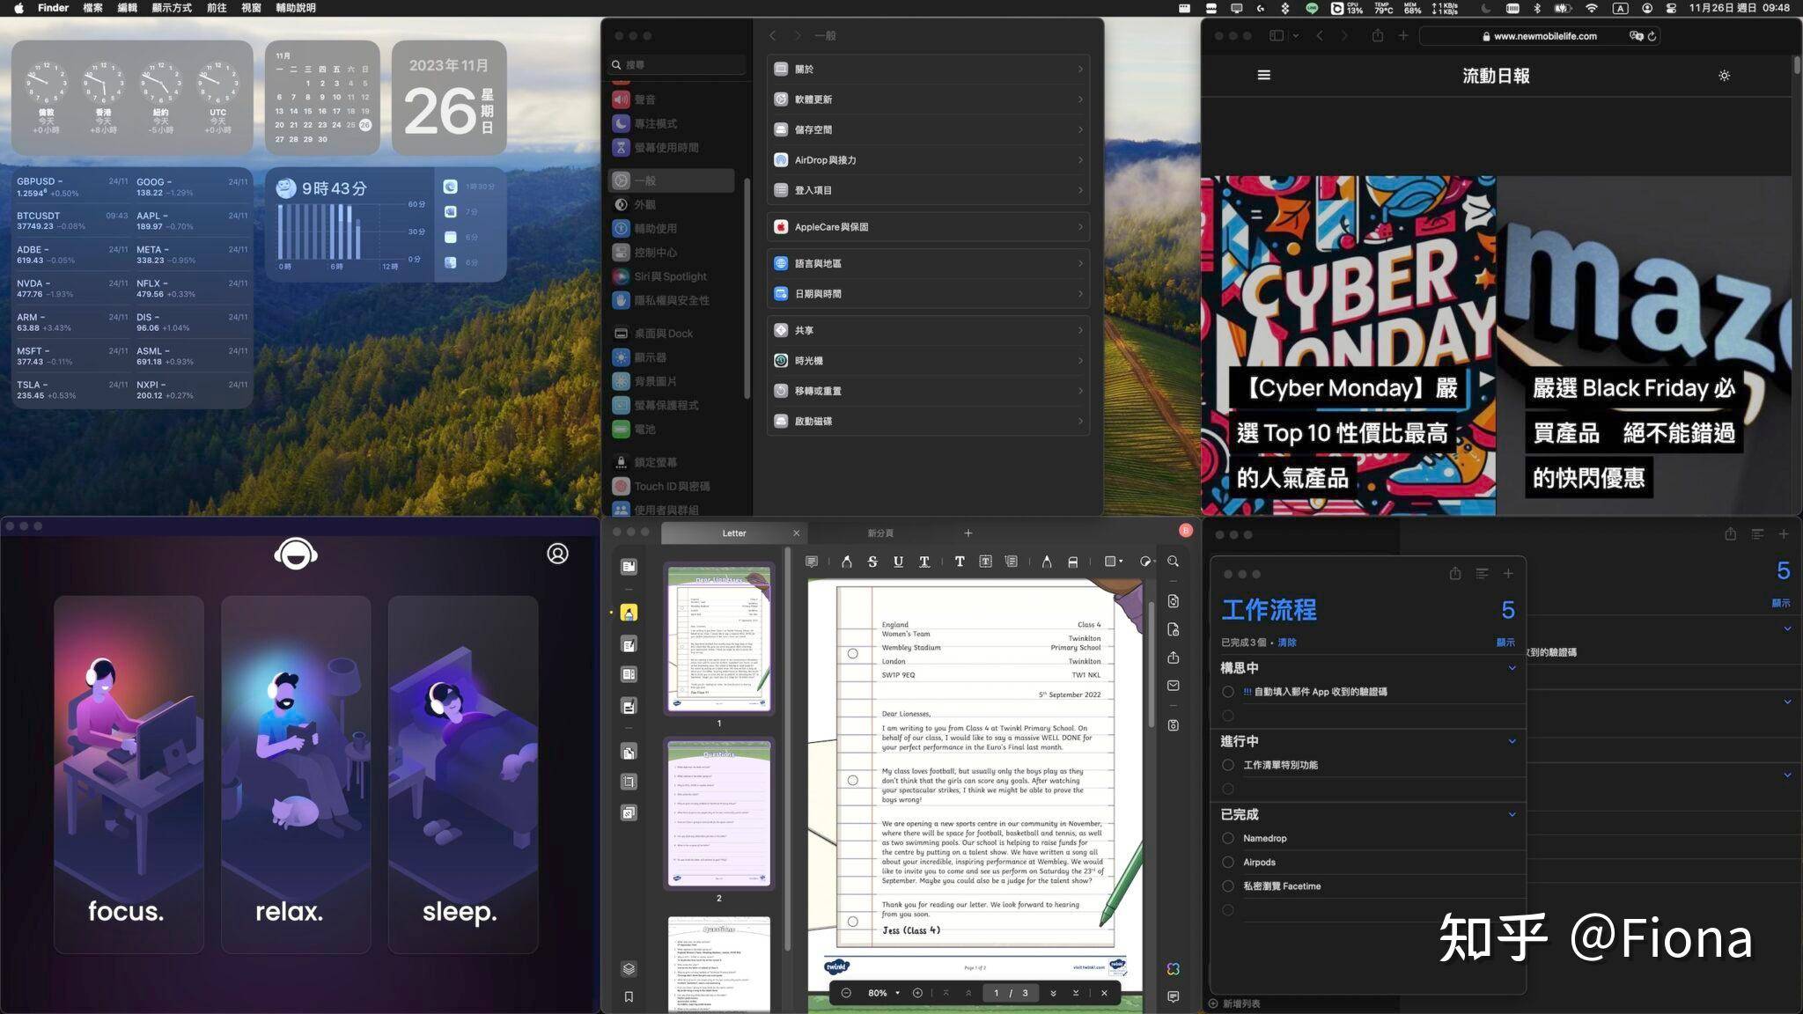This screenshot has width=1803, height=1014.
Task: Open the 編輯 menu
Action: point(128,8)
